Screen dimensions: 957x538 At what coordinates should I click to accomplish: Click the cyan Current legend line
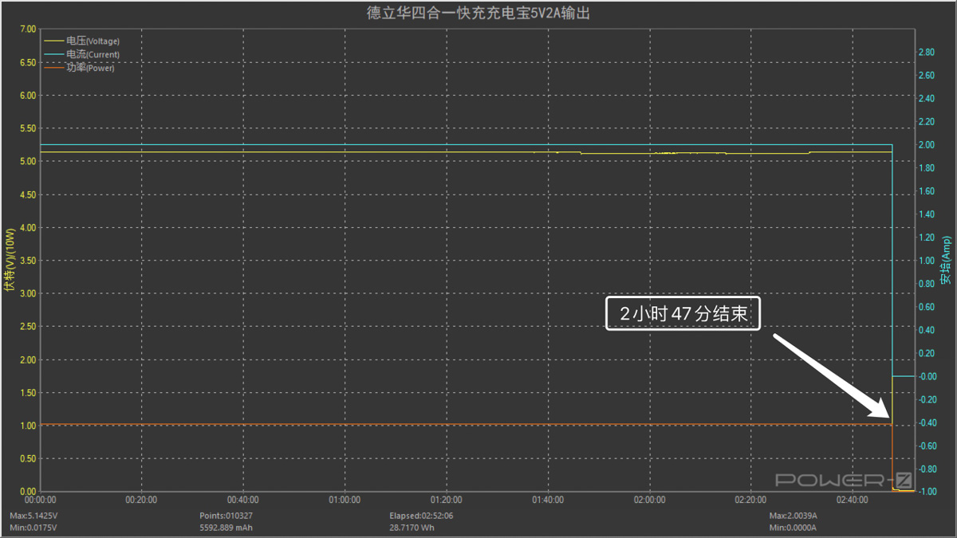pos(54,54)
